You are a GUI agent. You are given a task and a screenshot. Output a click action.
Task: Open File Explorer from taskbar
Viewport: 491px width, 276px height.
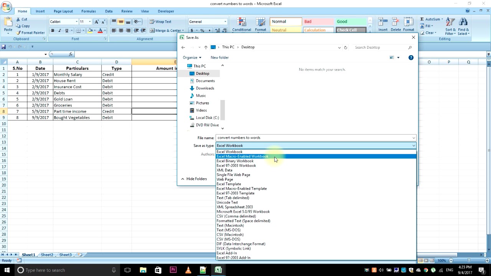[143, 270]
